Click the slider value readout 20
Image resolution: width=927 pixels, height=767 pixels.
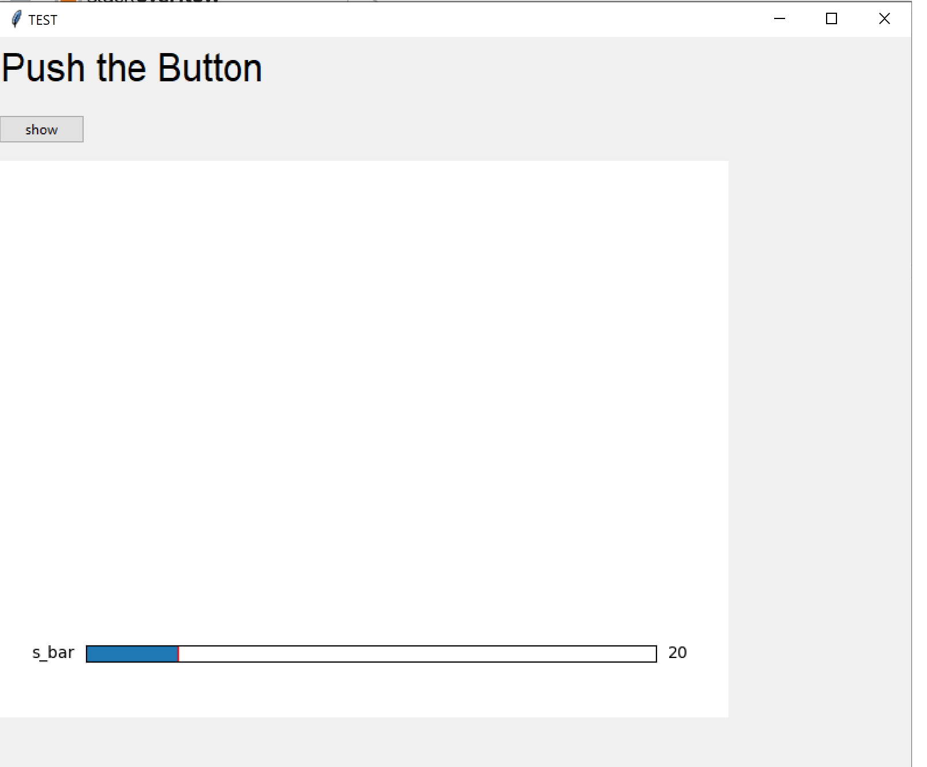tap(677, 653)
